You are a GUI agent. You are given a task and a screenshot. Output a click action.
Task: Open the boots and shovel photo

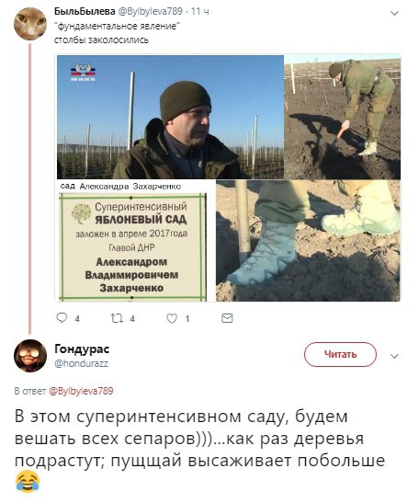point(308,241)
